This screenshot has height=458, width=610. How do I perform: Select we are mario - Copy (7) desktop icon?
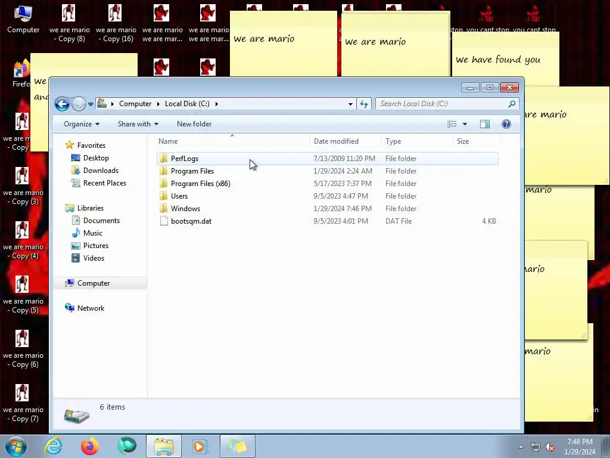(x=23, y=404)
